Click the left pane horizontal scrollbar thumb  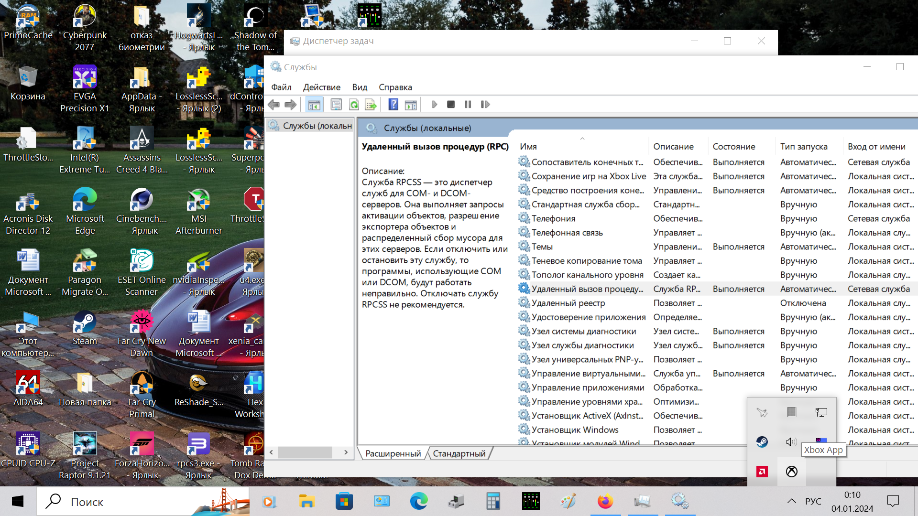pos(305,452)
